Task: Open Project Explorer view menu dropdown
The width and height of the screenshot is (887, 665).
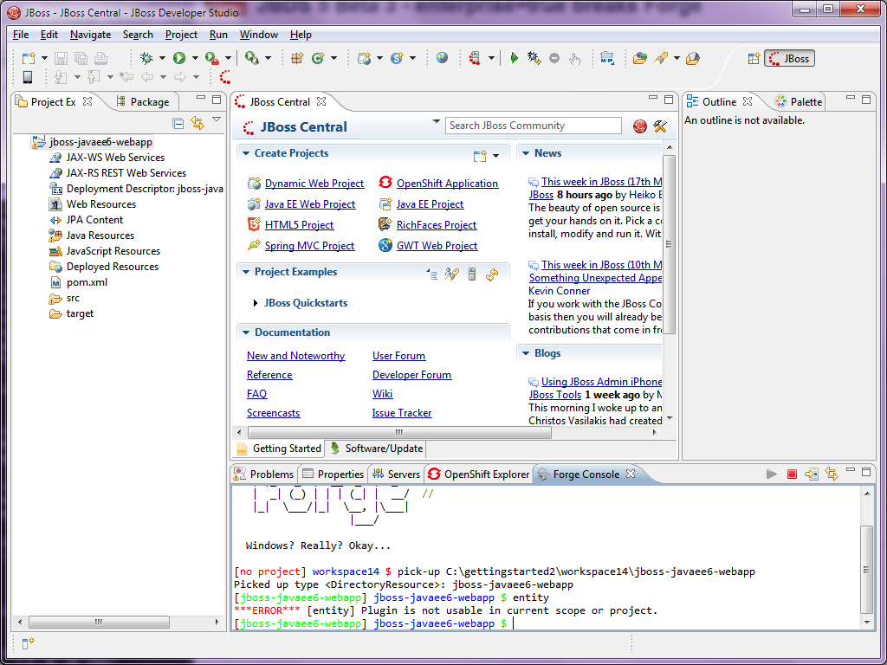Action: (x=217, y=120)
